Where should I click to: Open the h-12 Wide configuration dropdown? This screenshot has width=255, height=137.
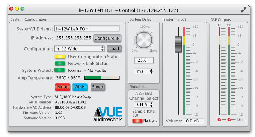(79, 49)
